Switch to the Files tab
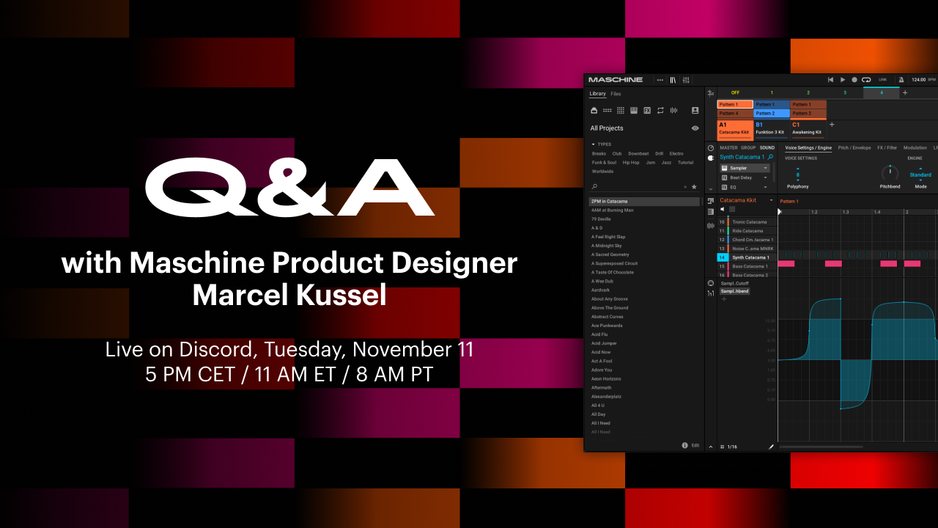The image size is (938, 528). click(x=616, y=94)
